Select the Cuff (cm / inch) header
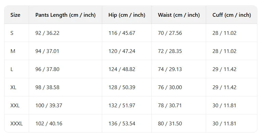Viewport: 267px width, 138px height. click(231, 15)
